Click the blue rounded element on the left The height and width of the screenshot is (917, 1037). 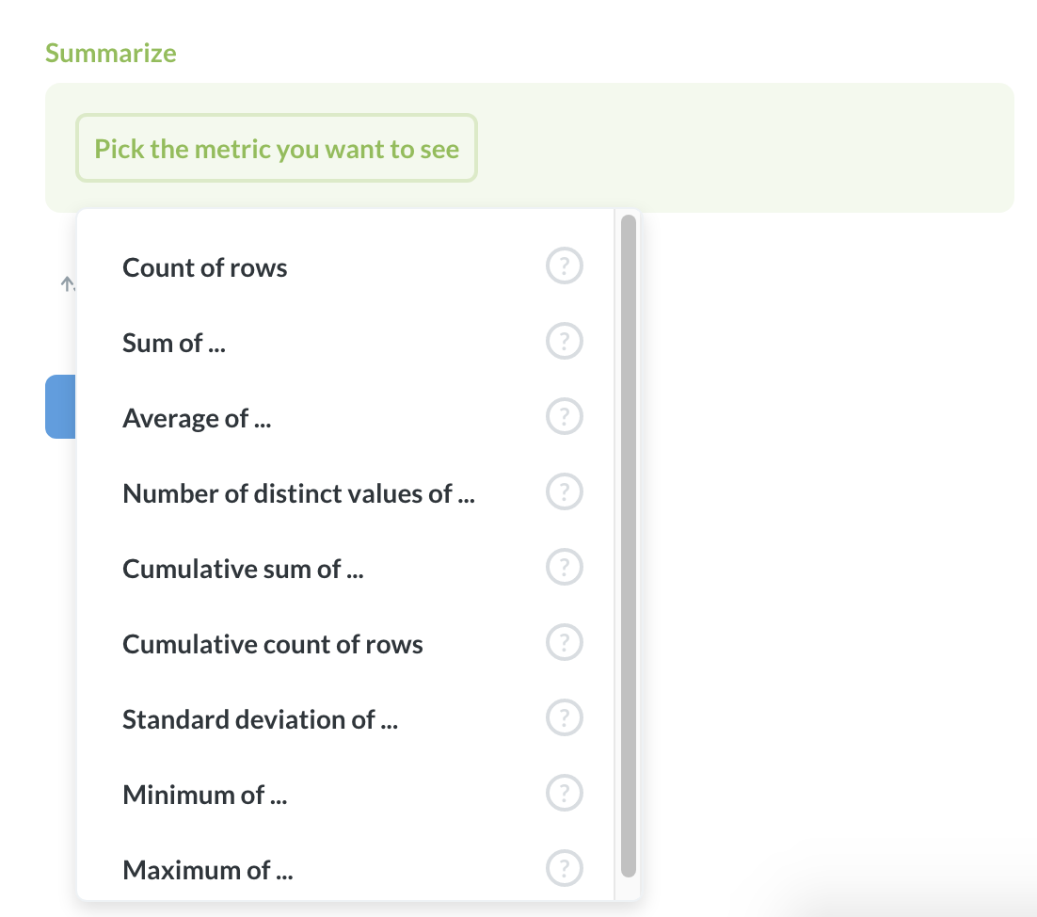point(59,407)
